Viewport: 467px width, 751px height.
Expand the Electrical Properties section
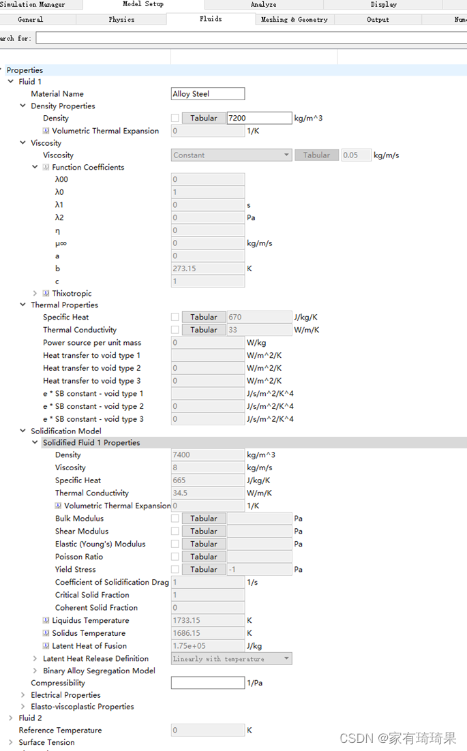tap(22, 695)
